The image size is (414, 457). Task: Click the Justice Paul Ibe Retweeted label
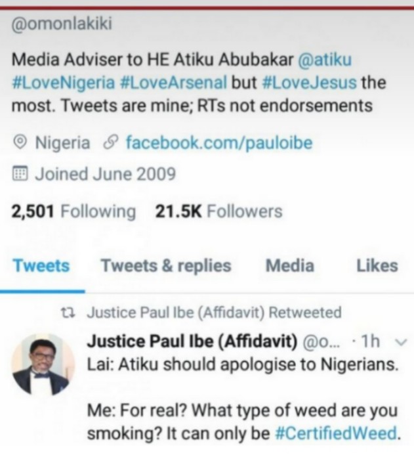[x=214, y=313]
